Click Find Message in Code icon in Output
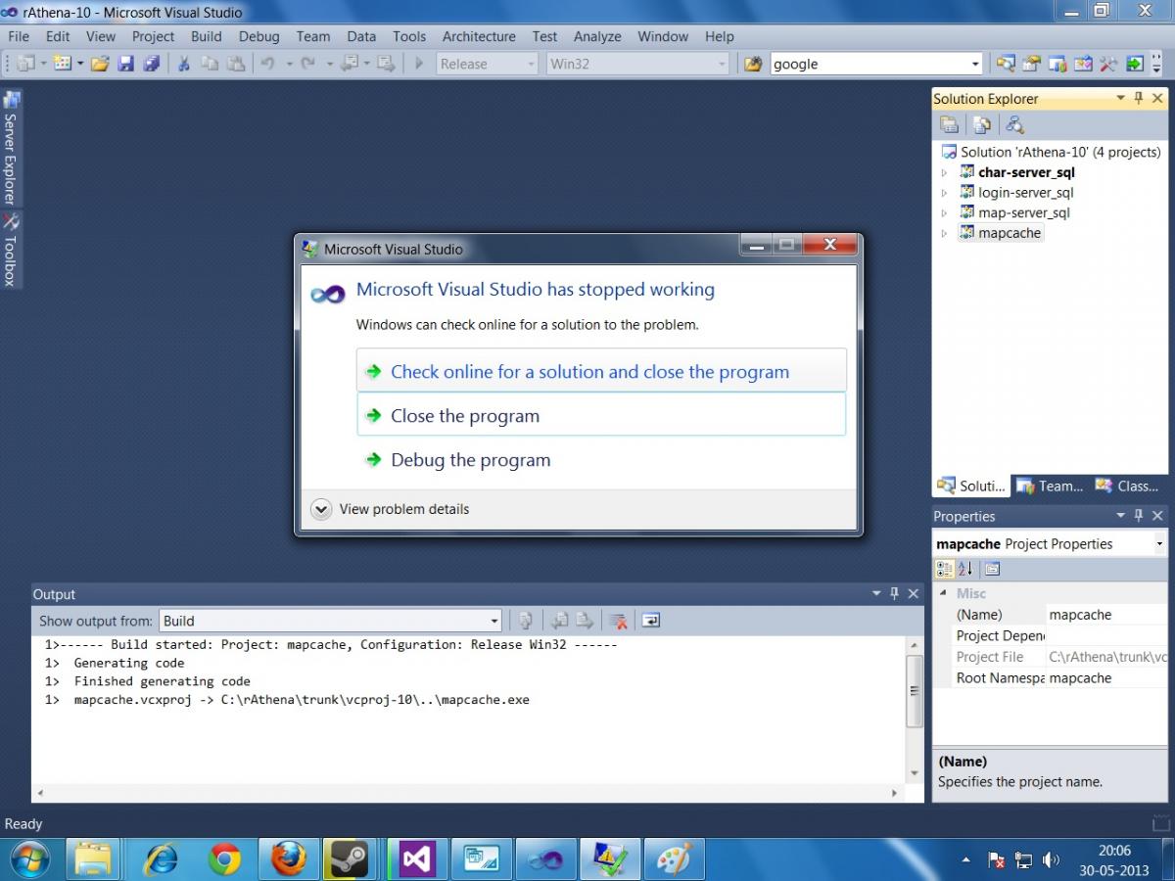This screenshot has width=1175, height=881. coord(526,621)
